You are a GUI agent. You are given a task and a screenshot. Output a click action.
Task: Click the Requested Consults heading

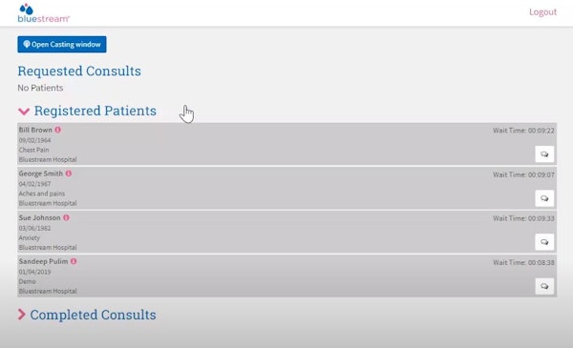(79, 72)
